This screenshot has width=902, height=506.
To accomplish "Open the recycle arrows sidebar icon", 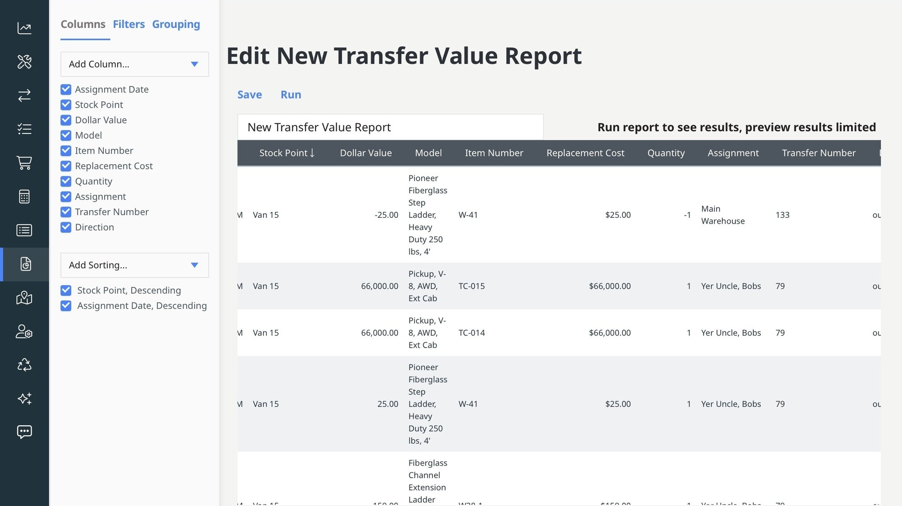I will tap(24, 365).
